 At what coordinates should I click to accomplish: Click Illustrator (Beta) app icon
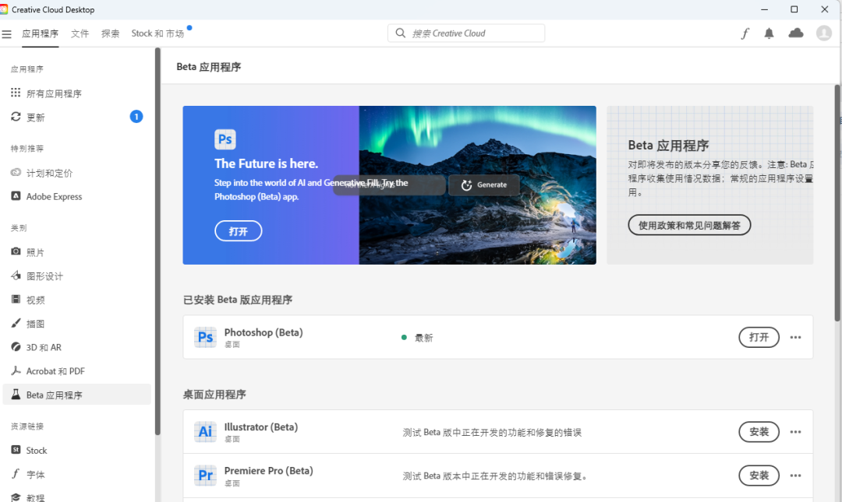205,432
